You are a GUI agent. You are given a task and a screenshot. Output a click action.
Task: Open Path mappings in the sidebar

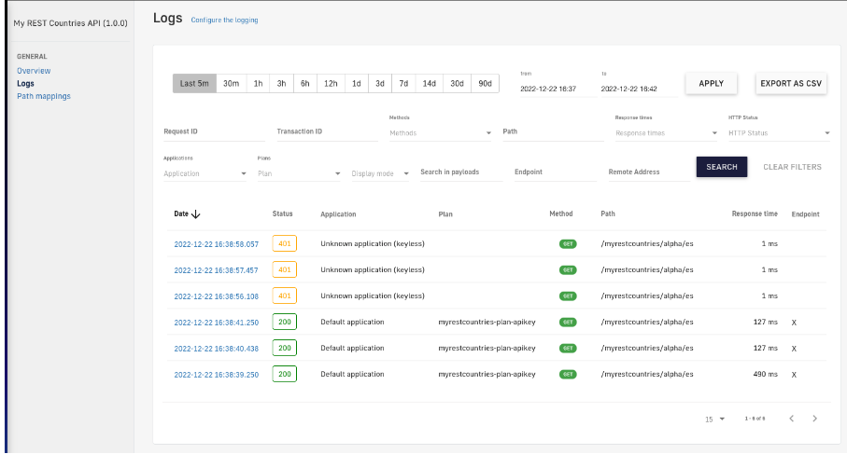coord(43,96)
